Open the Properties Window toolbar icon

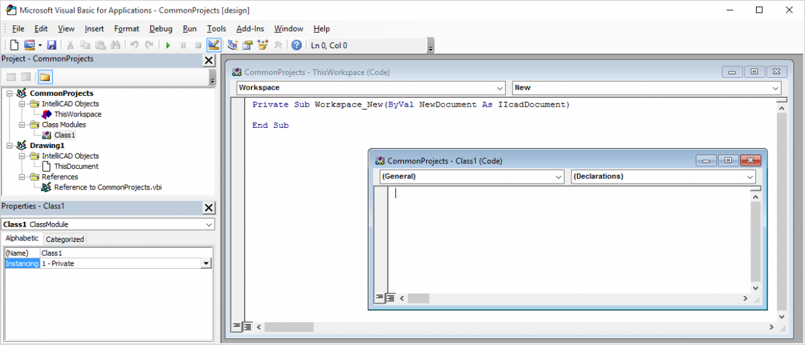point(248,45)
